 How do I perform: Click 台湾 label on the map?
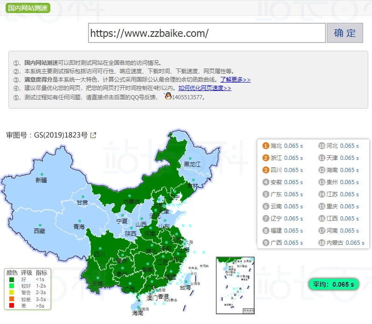[185, 288]
